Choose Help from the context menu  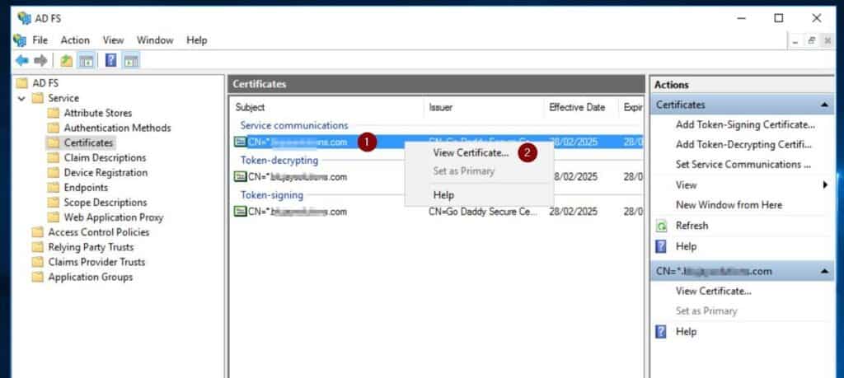443,195
